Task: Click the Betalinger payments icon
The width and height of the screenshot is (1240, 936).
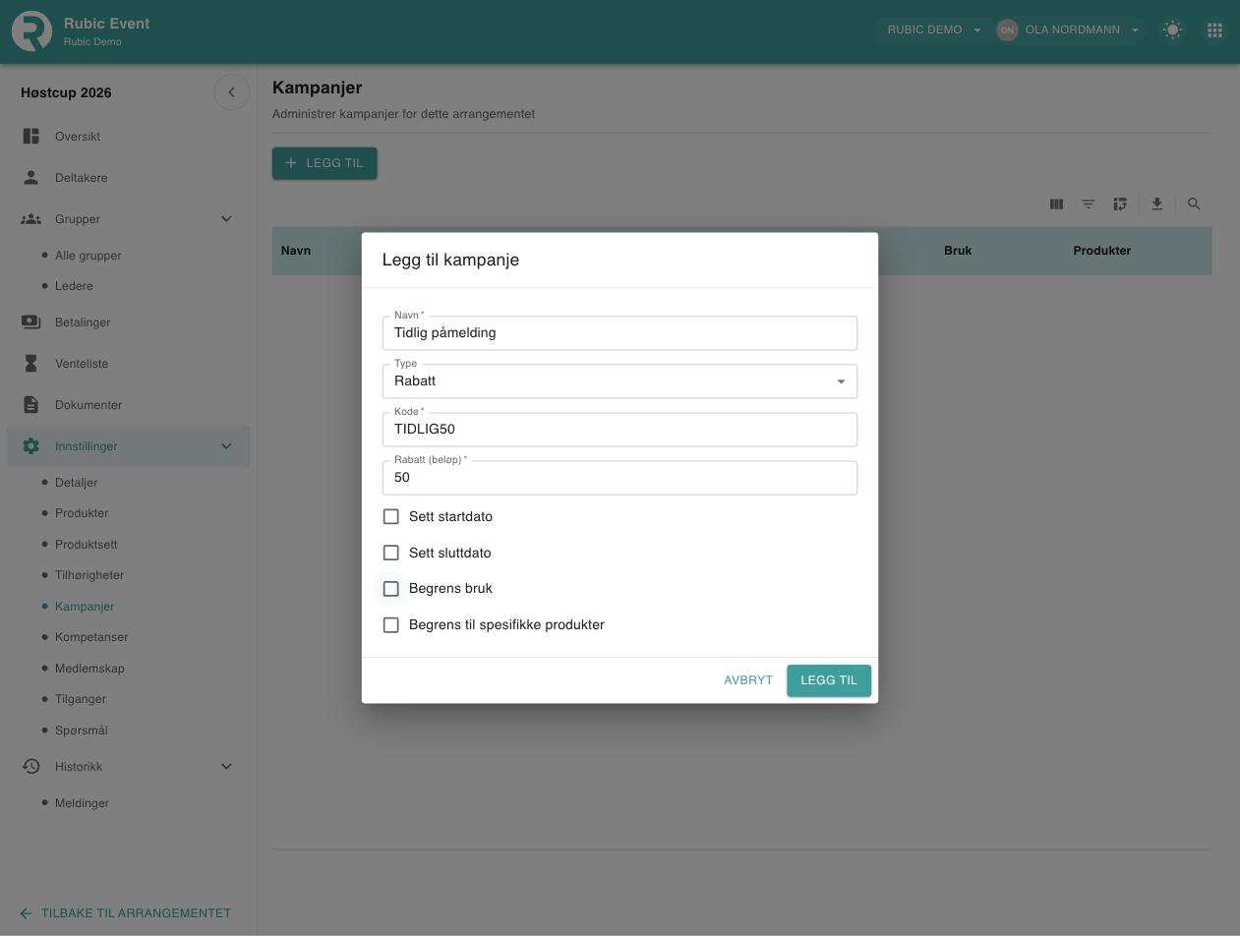Action: click(x=31, y=322)
